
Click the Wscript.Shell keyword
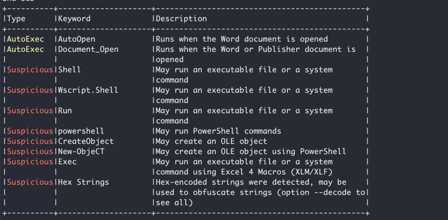(88, 90)
